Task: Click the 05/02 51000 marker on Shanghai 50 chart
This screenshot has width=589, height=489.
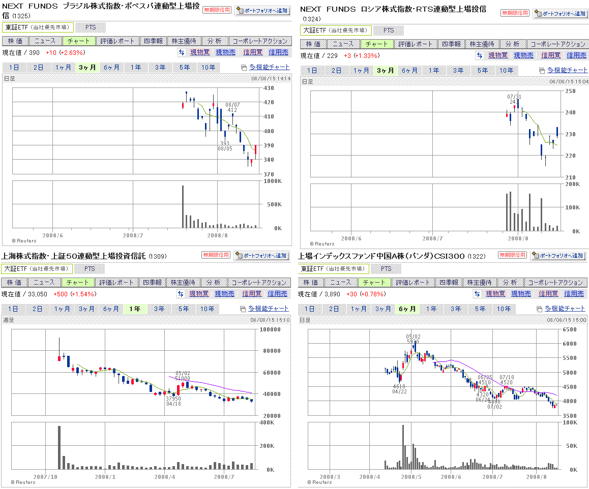Action: [183, 376]
